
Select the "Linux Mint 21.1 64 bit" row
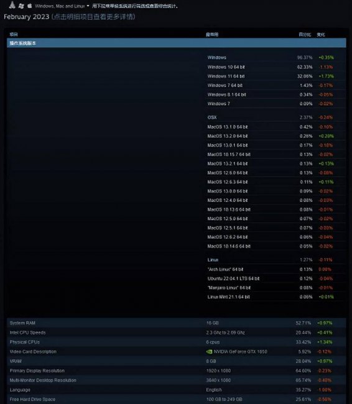click(276, 297)
